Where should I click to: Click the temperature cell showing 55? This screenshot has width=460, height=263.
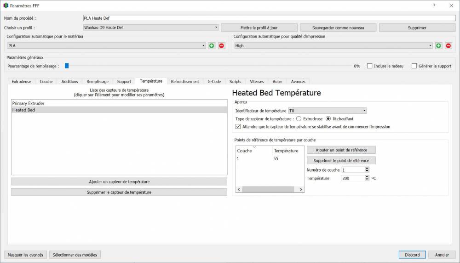pos(276,158)
